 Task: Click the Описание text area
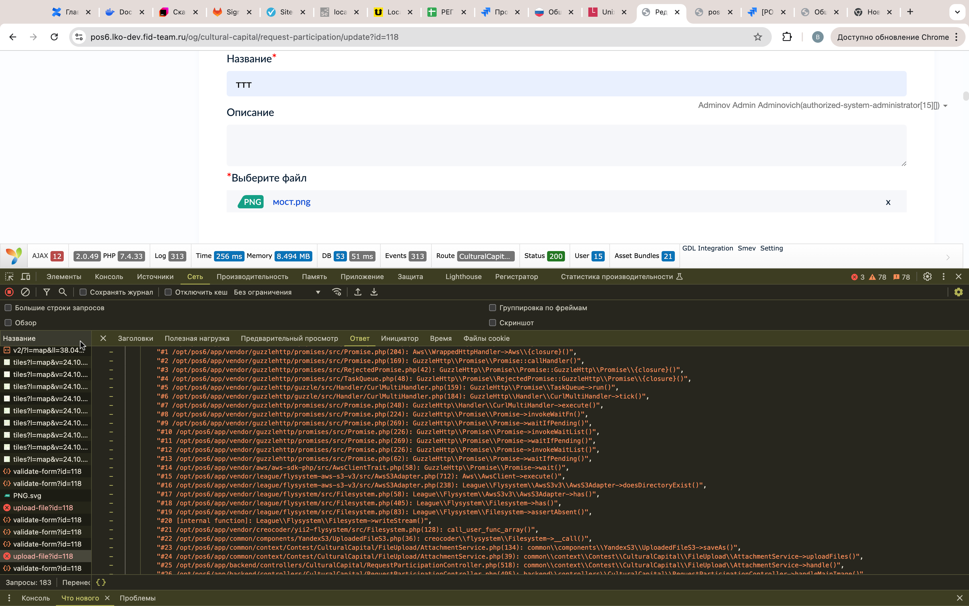pyautogui.click(x=566, y=145)
